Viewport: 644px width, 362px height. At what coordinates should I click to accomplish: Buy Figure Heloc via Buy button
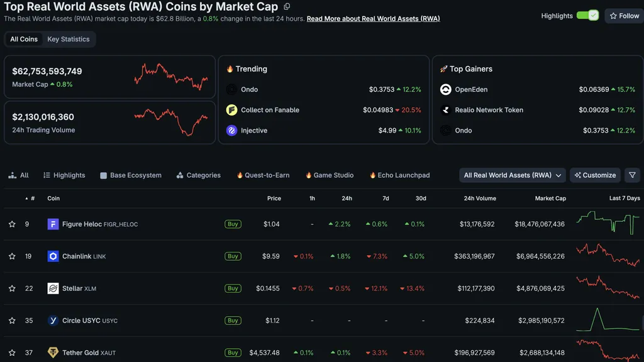pos(233,224)
